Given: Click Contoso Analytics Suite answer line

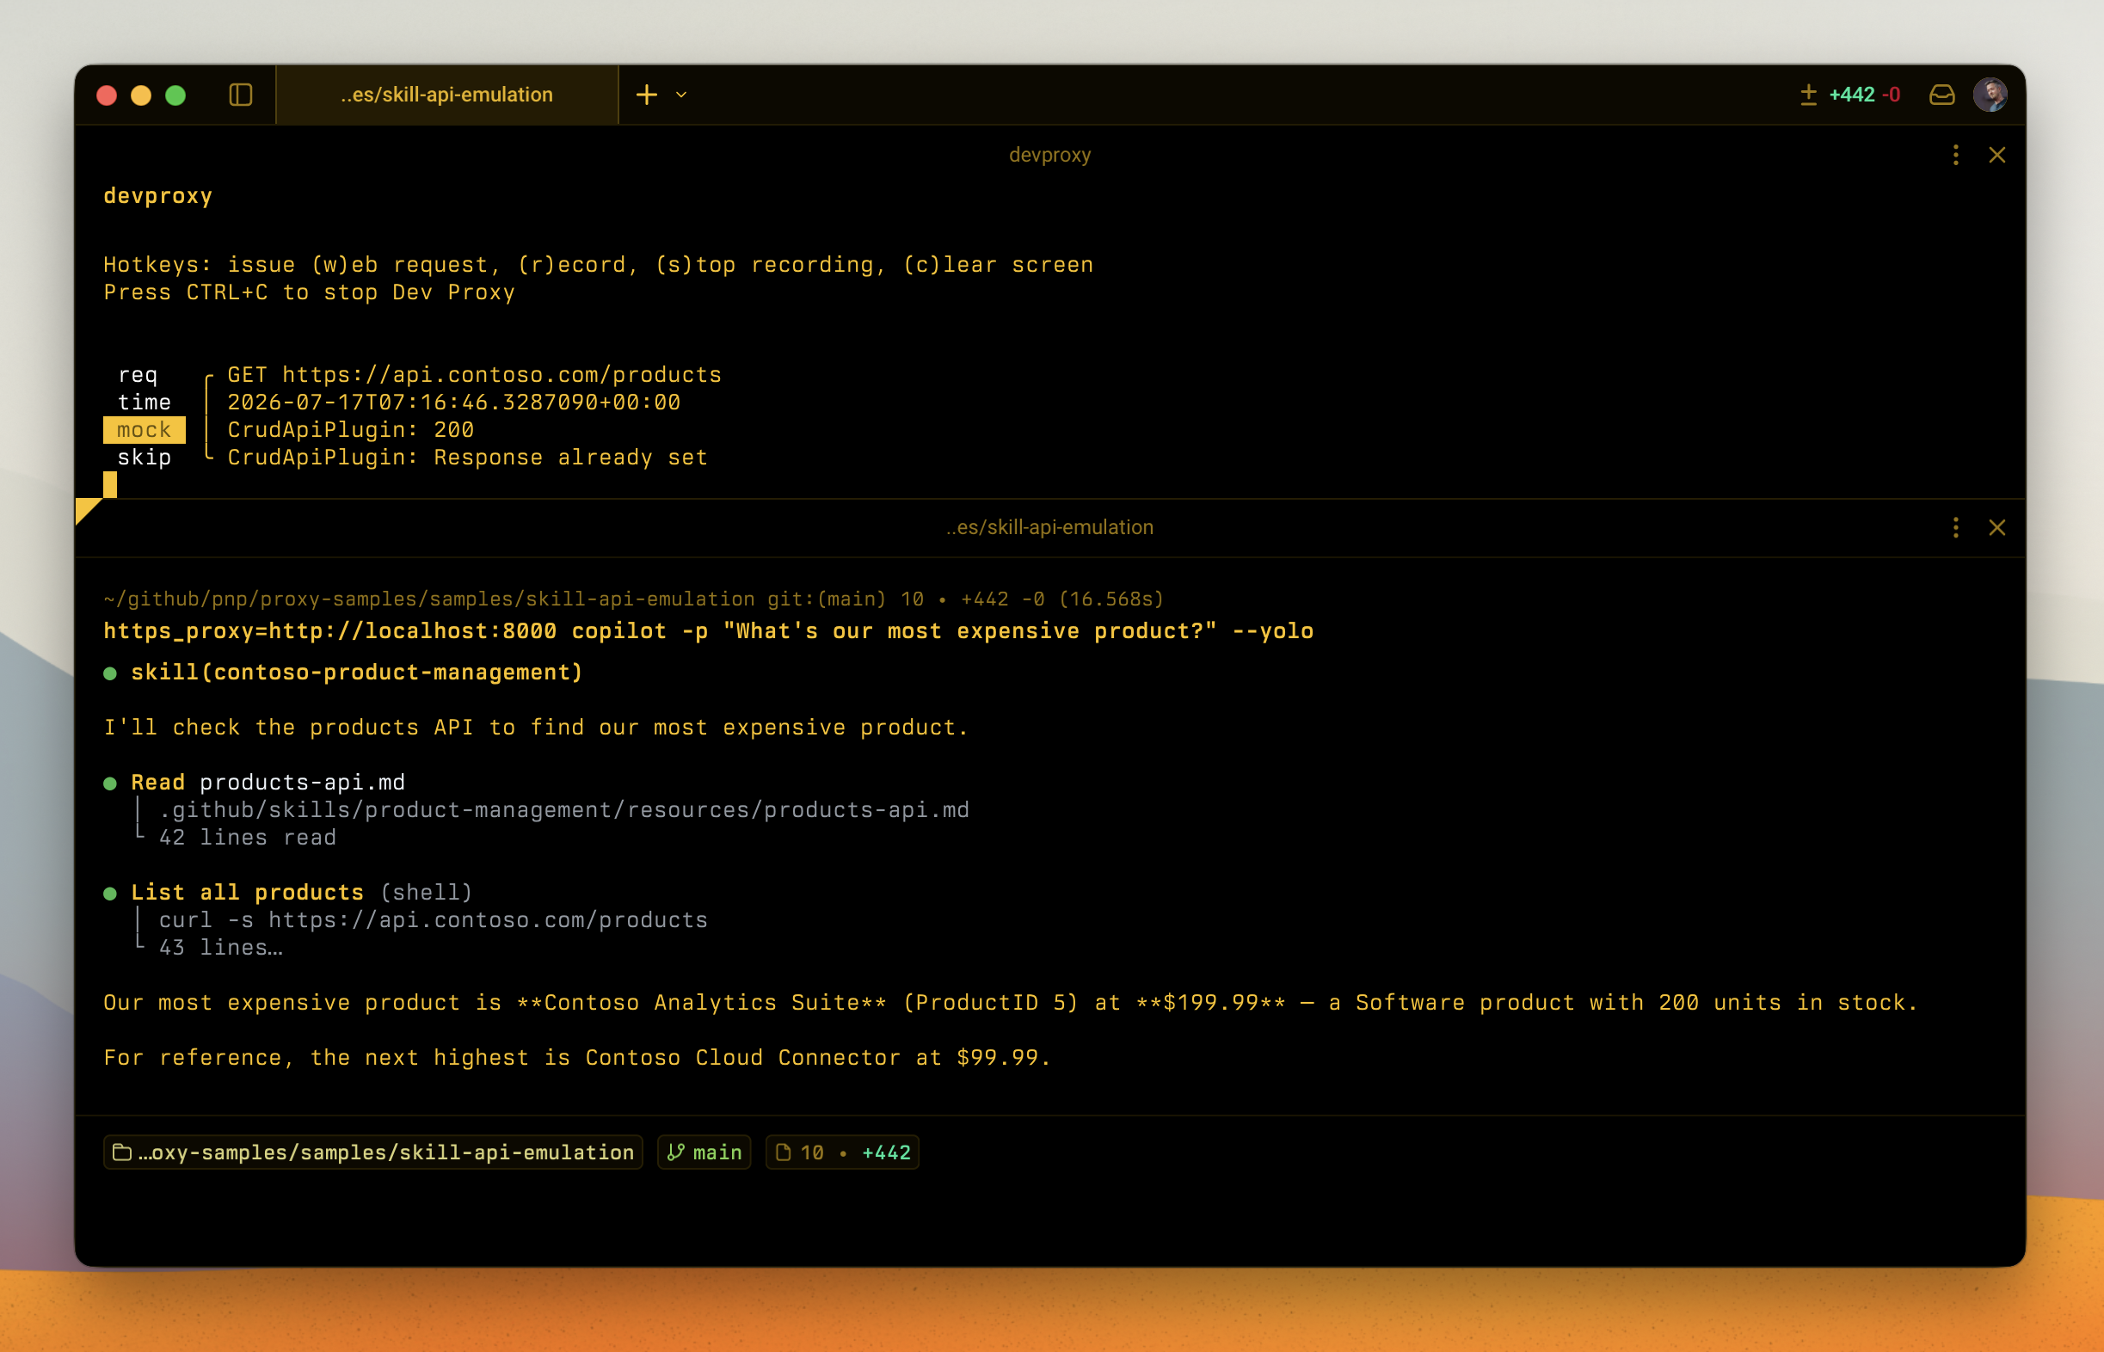Looking at the screenshot, I should [x=1011, y=1003].
